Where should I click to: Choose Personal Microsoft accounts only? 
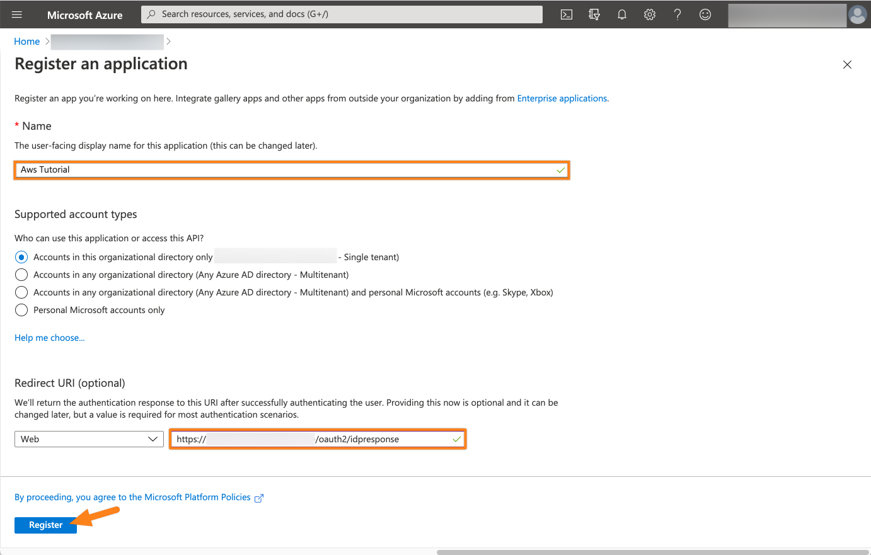point(21,310)
